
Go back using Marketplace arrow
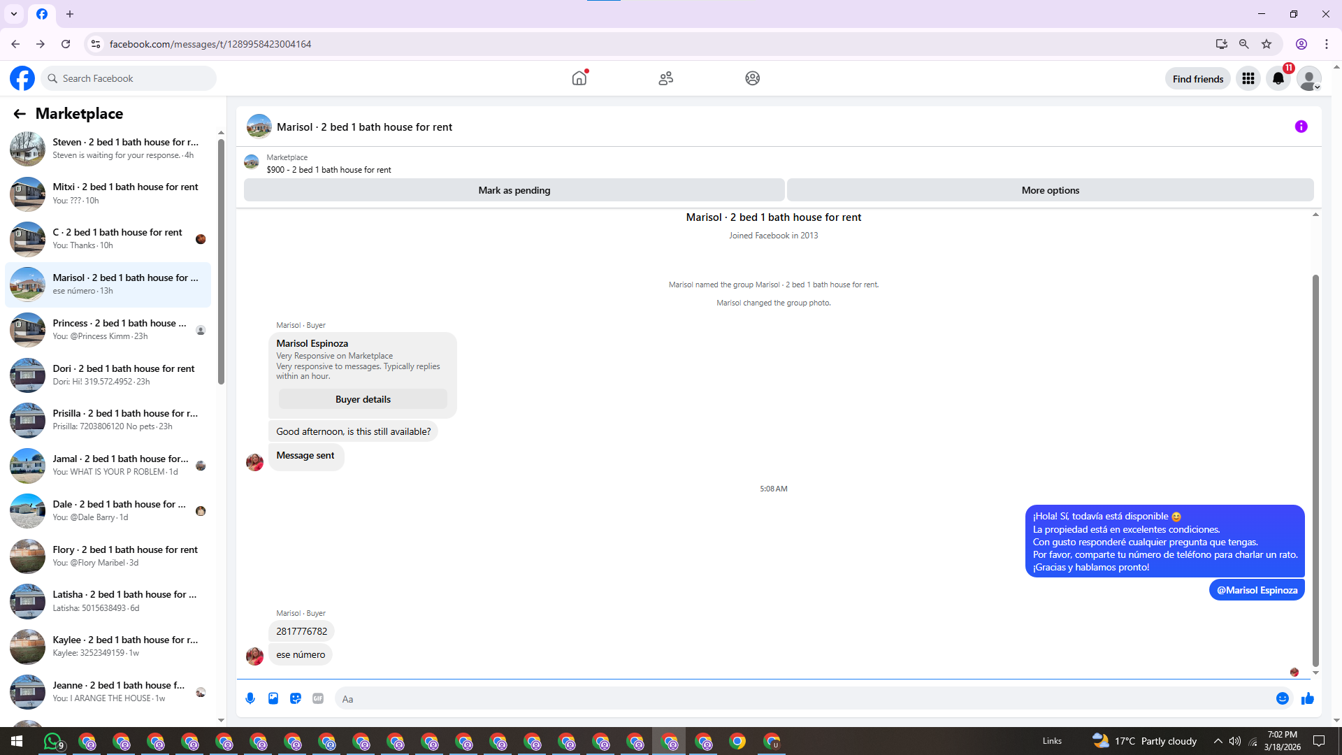click(20, 113)
